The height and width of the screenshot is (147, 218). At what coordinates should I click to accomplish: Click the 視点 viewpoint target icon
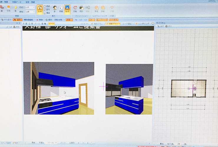49,20
